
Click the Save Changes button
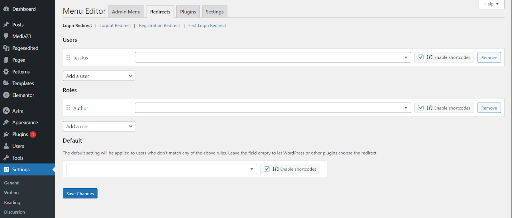(80, 193)
